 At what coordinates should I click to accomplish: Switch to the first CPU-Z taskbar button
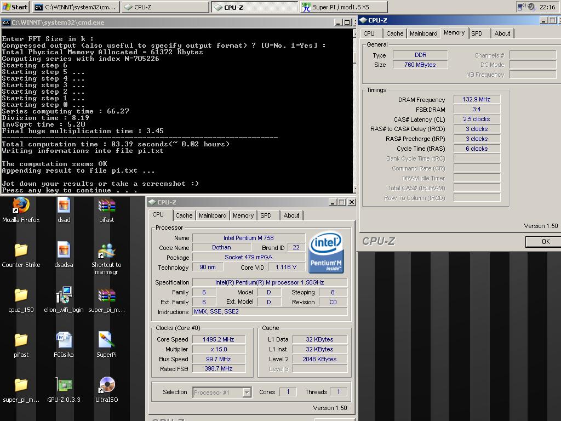click(x=165, y=7)
